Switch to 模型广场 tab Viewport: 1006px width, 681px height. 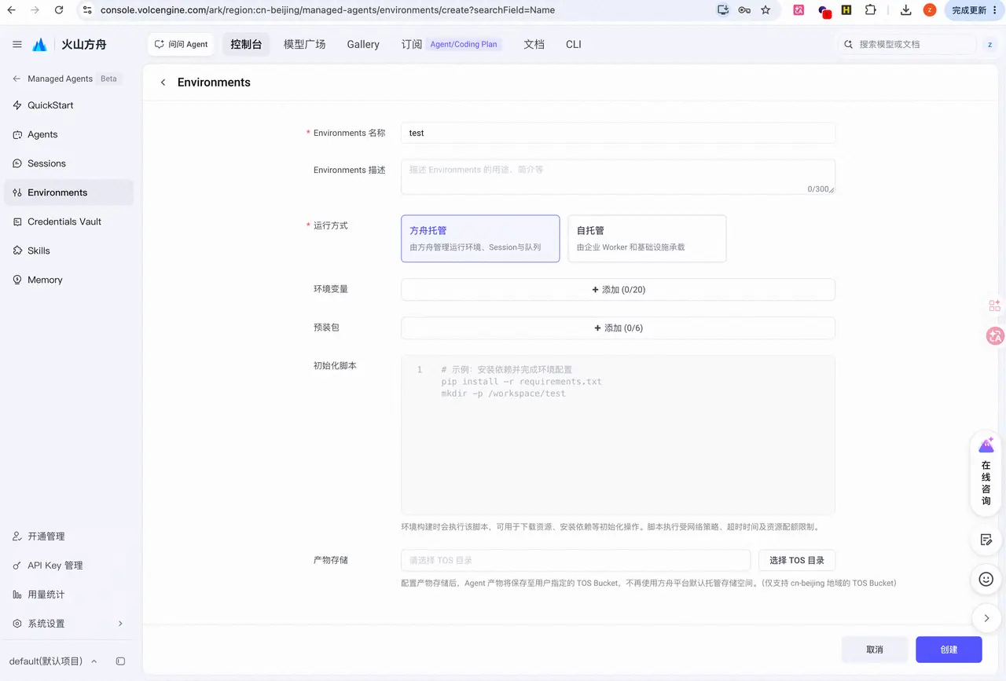pyautogui.click(x=304, y=45)
